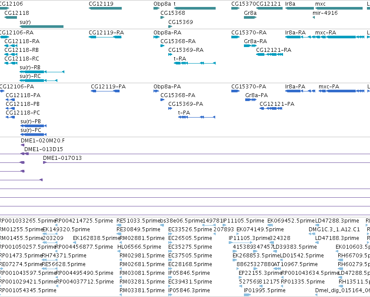Select EST EK162838.5prime
Viewport: 370px width, 297px height.
pyautogui.click(x=97, y=238)
